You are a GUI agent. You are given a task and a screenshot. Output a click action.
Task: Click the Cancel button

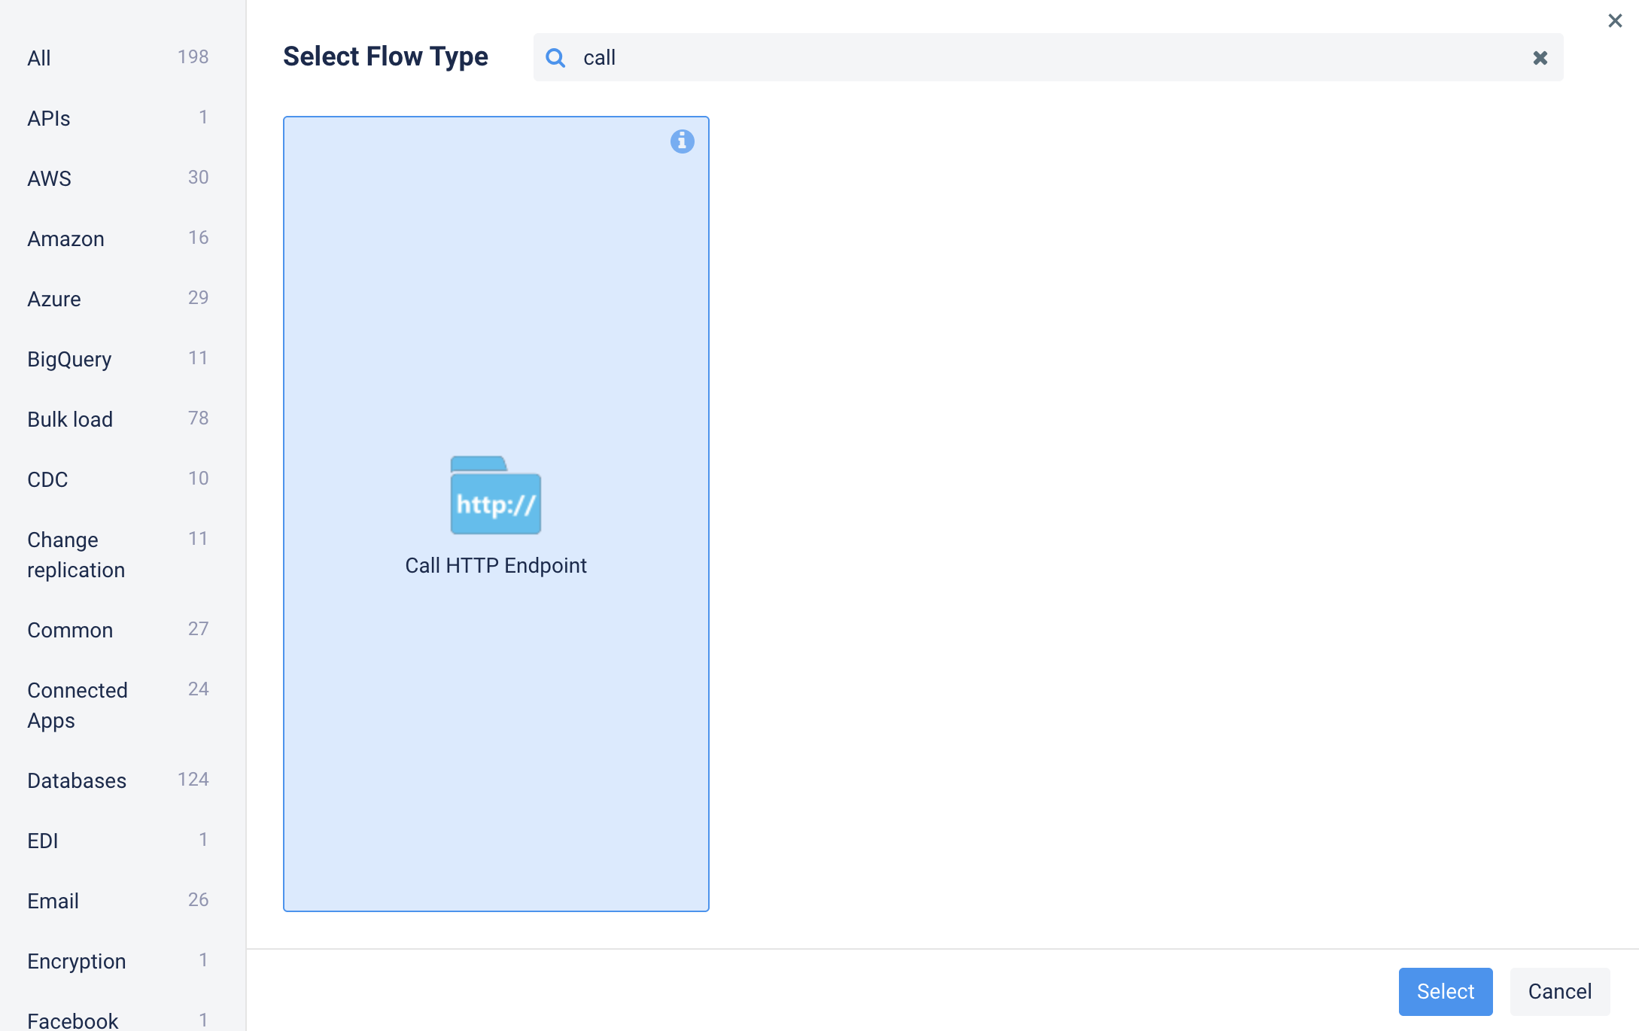point(1559,991)
